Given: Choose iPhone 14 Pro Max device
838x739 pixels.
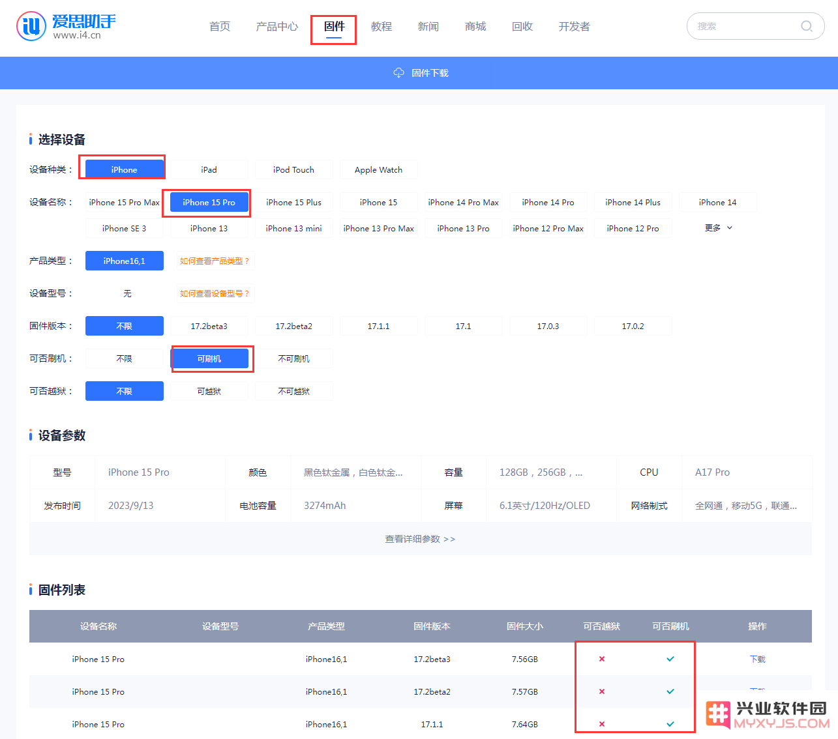Looking at the screenshot, I should tap(464, 202).
